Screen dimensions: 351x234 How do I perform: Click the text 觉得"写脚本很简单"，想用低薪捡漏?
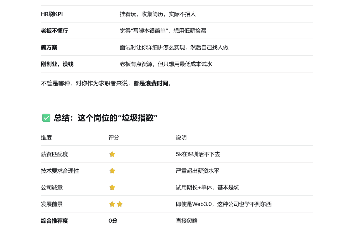tap(163, 31)
